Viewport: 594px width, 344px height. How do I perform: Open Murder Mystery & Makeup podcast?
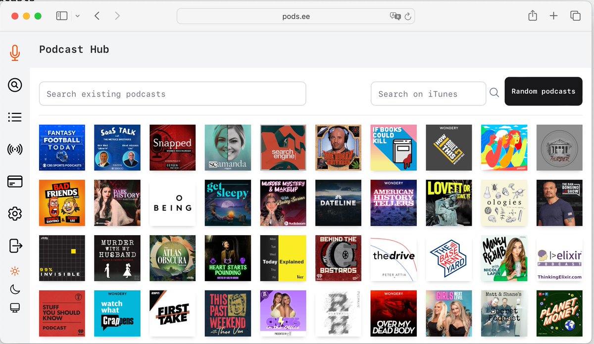283,203
